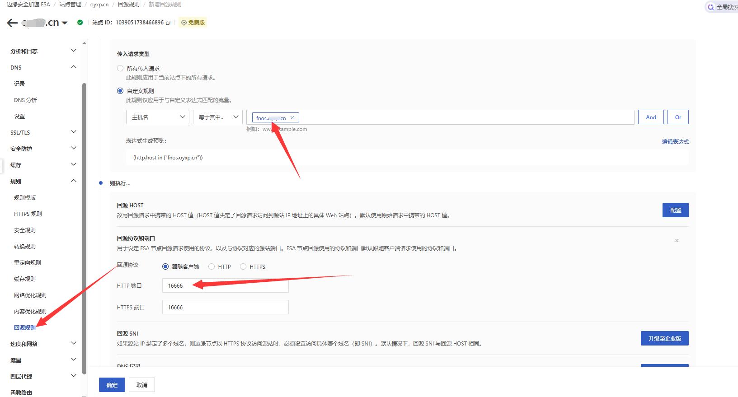The height and width of the screenshot is (397, 738).
Task: Open the 全局搜索 global search
Action: pyautogui.click(x=723, y=7)
